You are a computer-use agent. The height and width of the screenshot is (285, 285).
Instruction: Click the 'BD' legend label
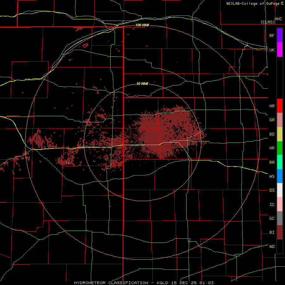272,134
